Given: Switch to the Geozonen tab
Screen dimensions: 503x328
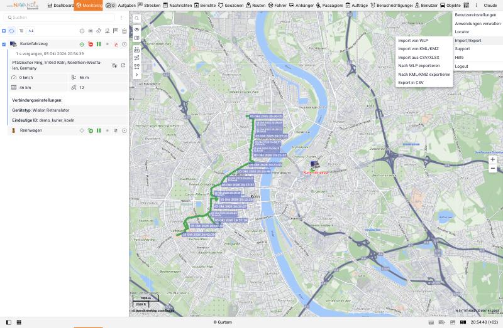Looking at the screenshot, I should point(231,6).
